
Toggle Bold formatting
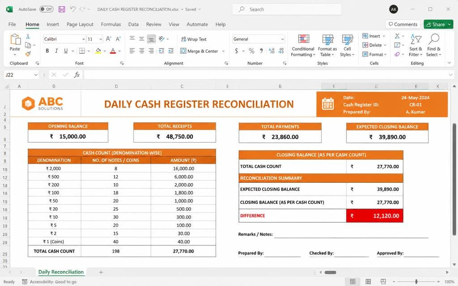point(47,51)
